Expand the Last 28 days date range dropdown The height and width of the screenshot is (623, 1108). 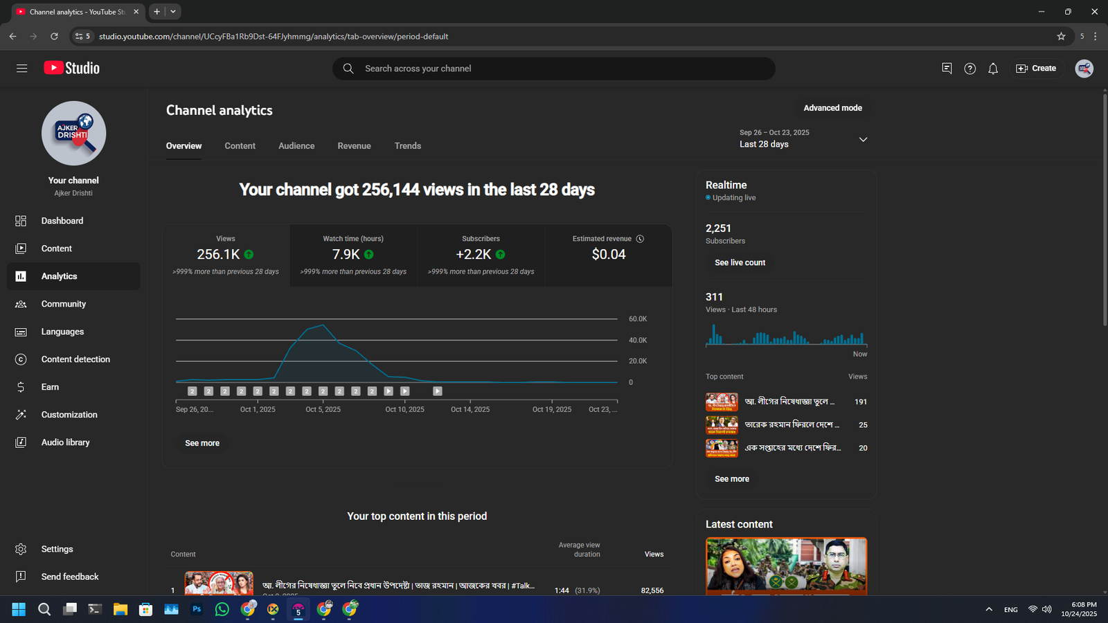click(863, 139)
